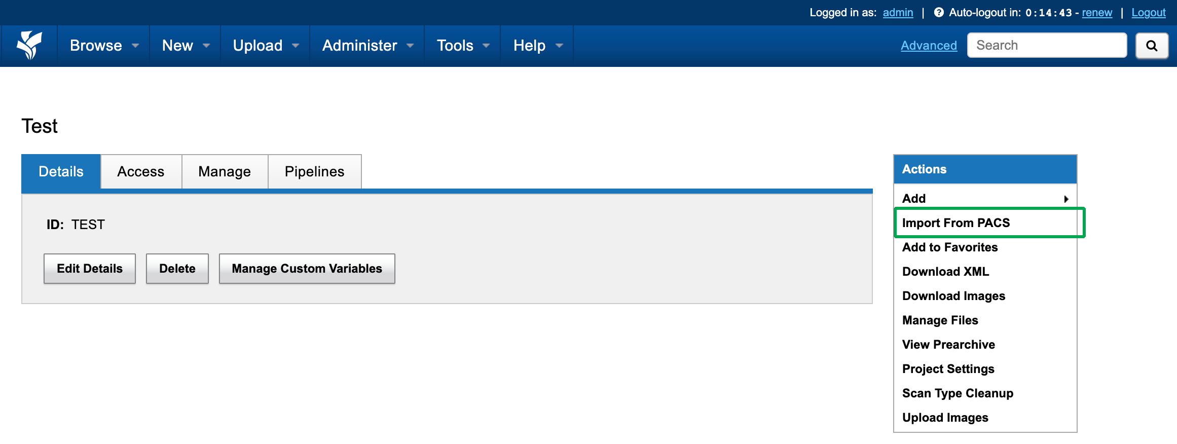Screen dimensions: 1177x444
Task: Renew the auto-logout session timer
Action: click(1097, 13)
